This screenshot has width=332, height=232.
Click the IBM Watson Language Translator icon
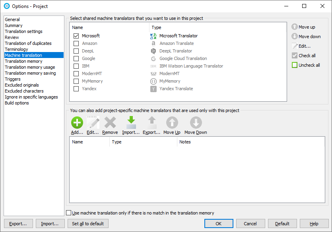[x=153, y=66]
